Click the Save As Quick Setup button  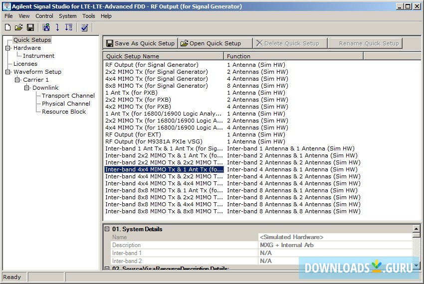click(140, 43)
